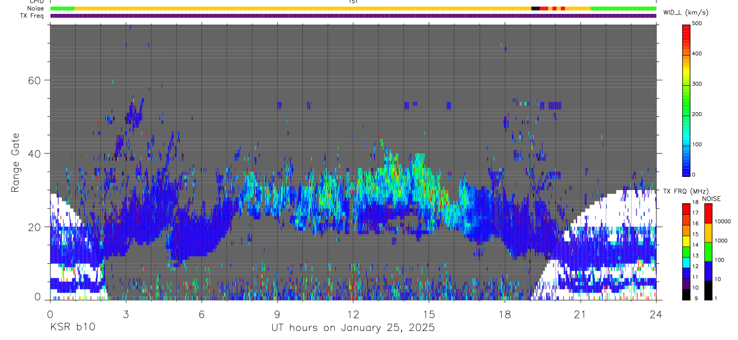The width and height of the screenshot is (738, 340).
Task: Click the Noise status strip above the plot
Action: coord(353,8)
